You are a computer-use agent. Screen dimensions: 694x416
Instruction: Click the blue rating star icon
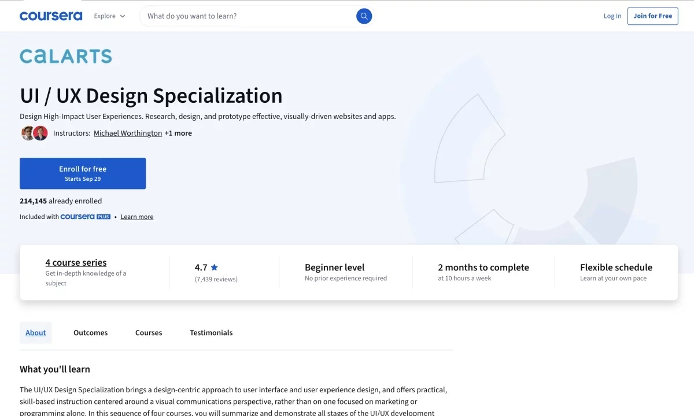215,268
